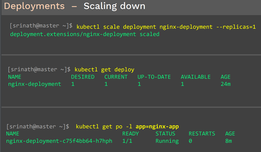Click the 'Deployments' title word
The height and width of the screenshot is (152, 261).
pos(34,6)
